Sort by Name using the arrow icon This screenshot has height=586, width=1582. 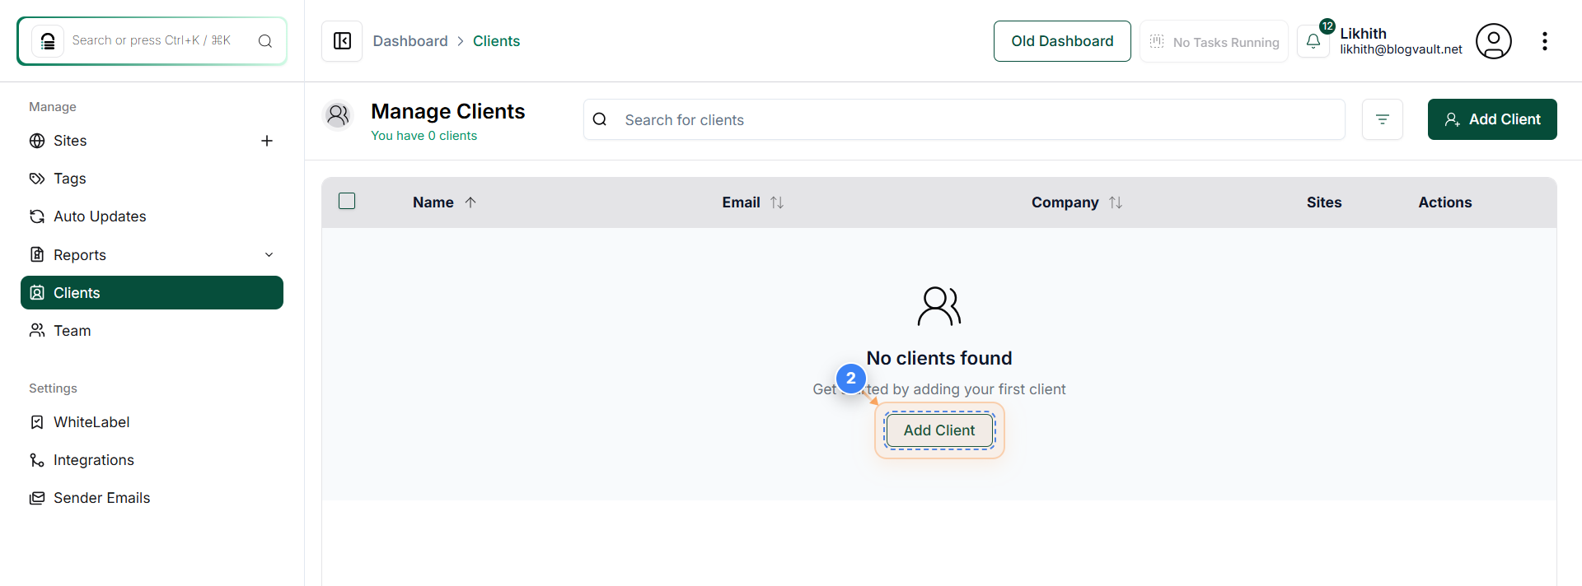click(x=470, y=202)
